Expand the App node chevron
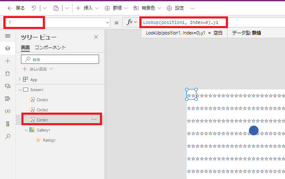Screen dimensions: 285x179 click(20, 79)
